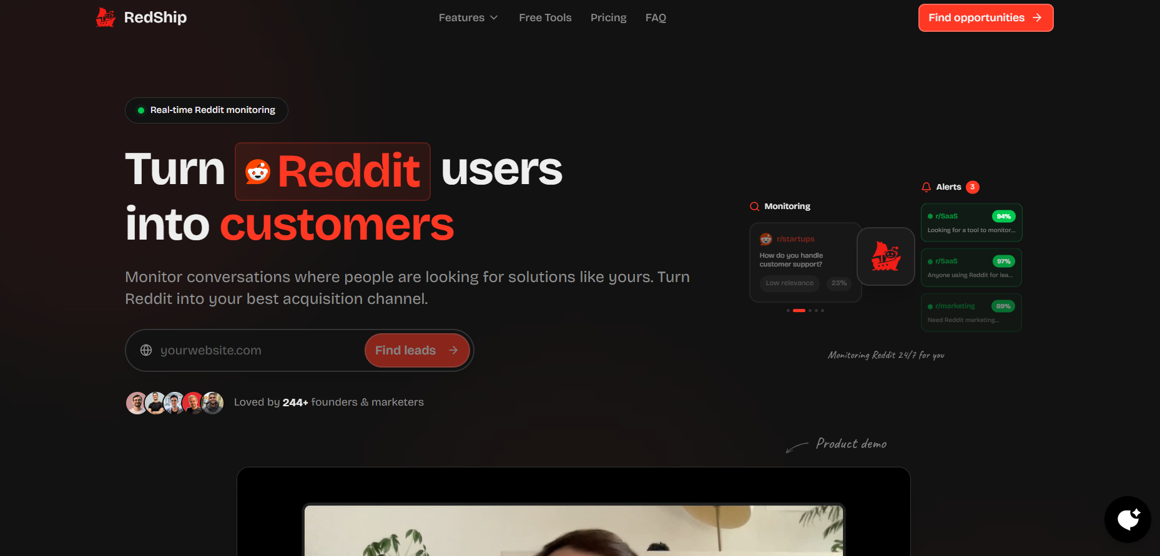Click the globe icon in website field
The height and width of the screenshot is (556, 1160).
click(146, 350)
